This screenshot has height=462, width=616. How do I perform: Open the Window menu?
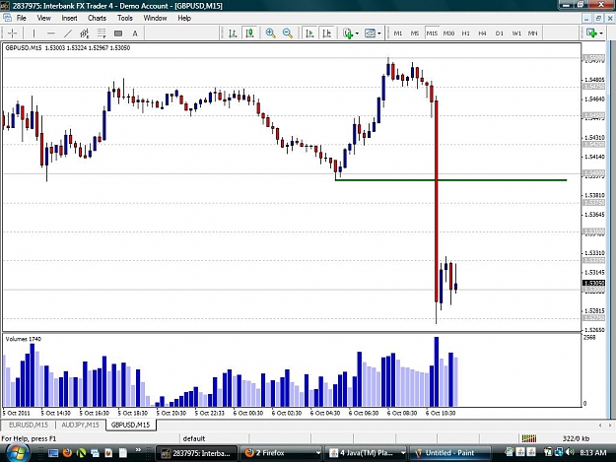(155, 18)
